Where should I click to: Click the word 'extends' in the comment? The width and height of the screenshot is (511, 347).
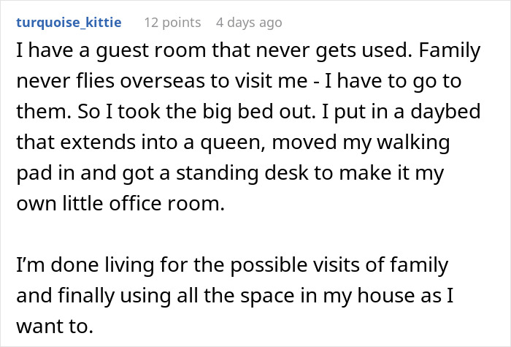click(98, 142)
